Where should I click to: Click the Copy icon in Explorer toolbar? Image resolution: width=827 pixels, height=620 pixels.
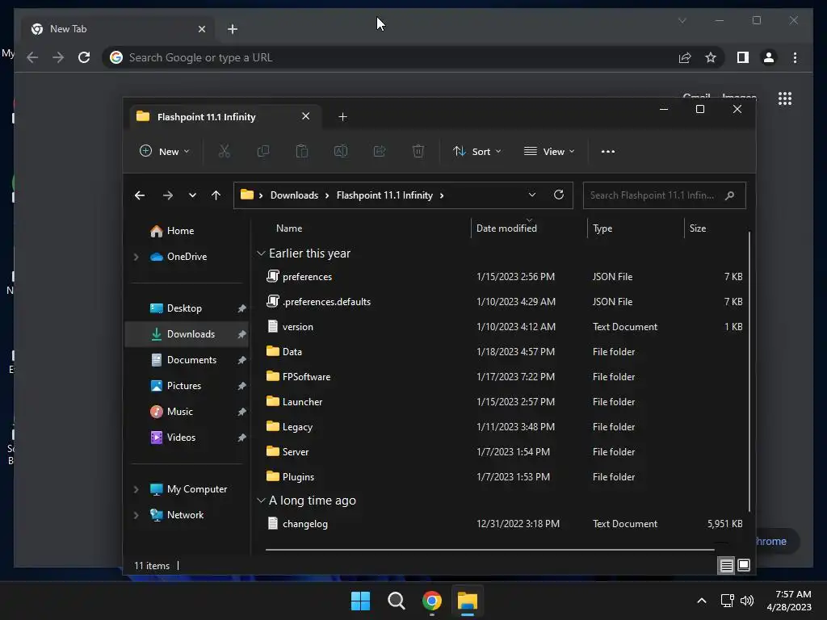262,151
